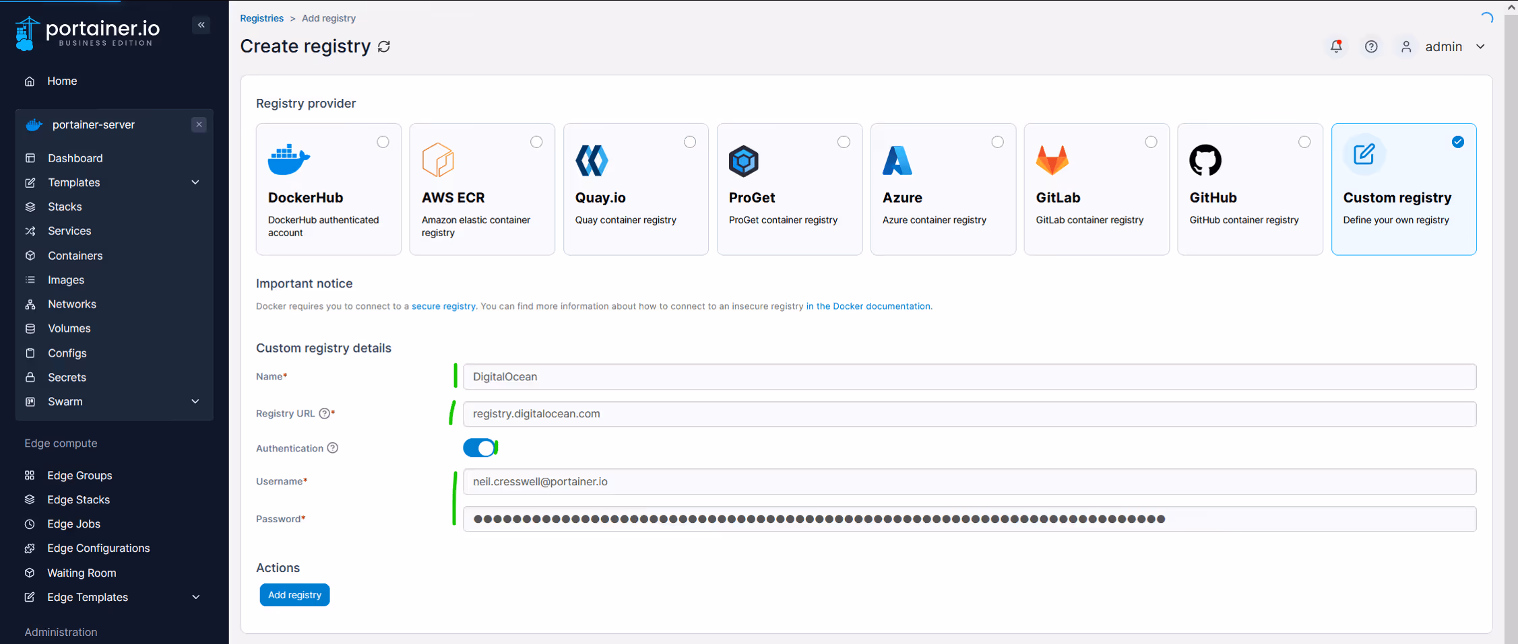The image size is (1518, 644).
Task: Click the Waiting Room icon
Action: click(x=30, y=573)
